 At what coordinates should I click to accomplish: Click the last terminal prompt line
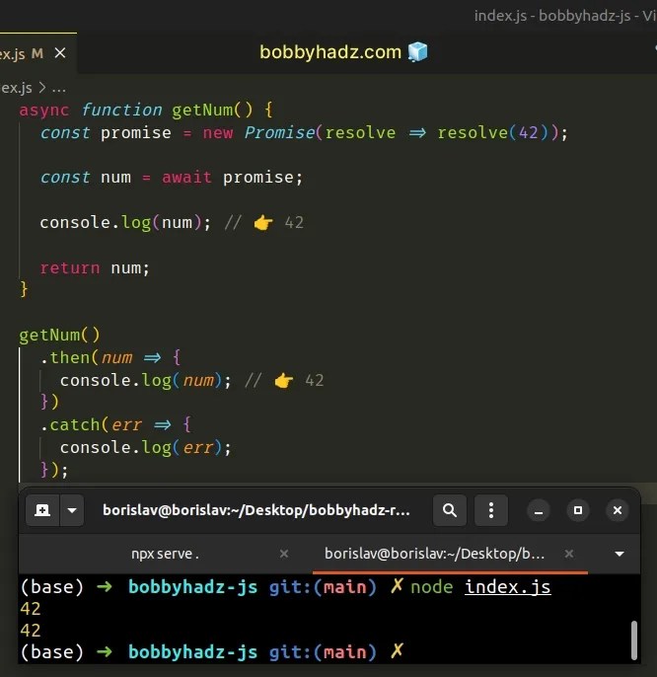coord(211,652)
